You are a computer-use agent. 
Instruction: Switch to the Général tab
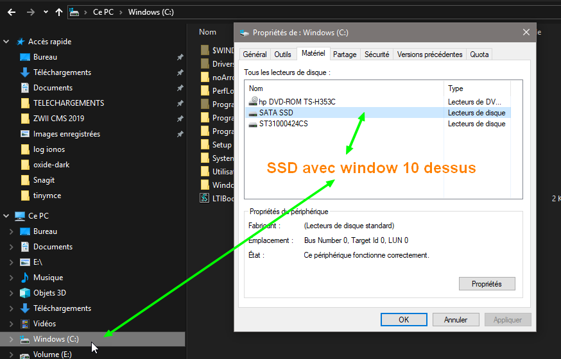[x=255, y=54]
